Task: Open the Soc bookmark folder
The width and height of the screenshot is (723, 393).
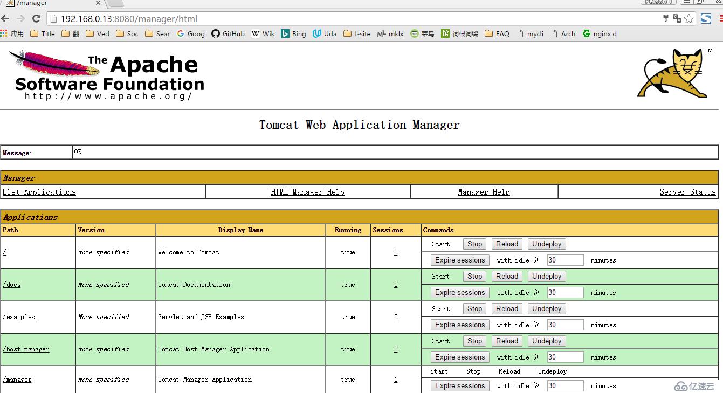Action: click(127, 33)
